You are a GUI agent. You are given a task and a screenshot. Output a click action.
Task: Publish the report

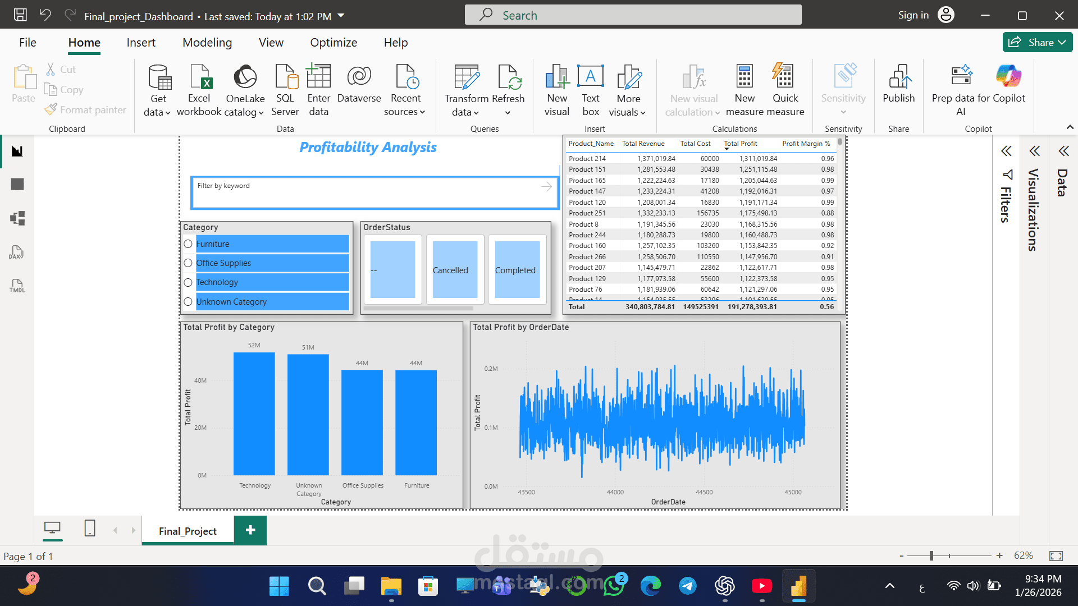tap(899, 84)
